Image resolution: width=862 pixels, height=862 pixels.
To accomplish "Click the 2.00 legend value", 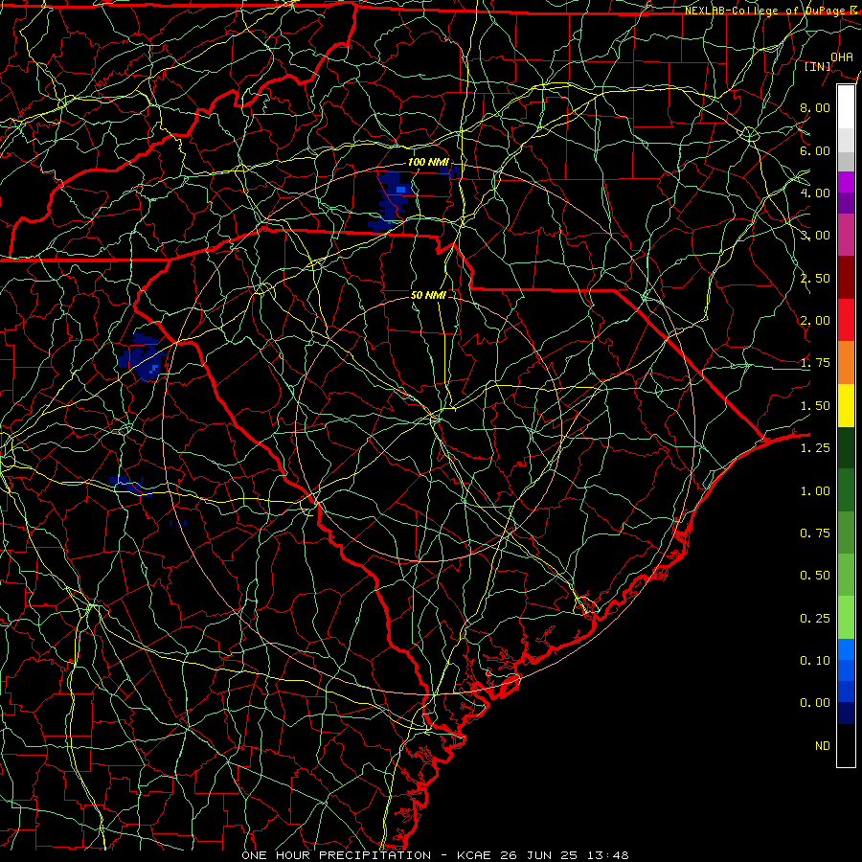I will (815, 321).
